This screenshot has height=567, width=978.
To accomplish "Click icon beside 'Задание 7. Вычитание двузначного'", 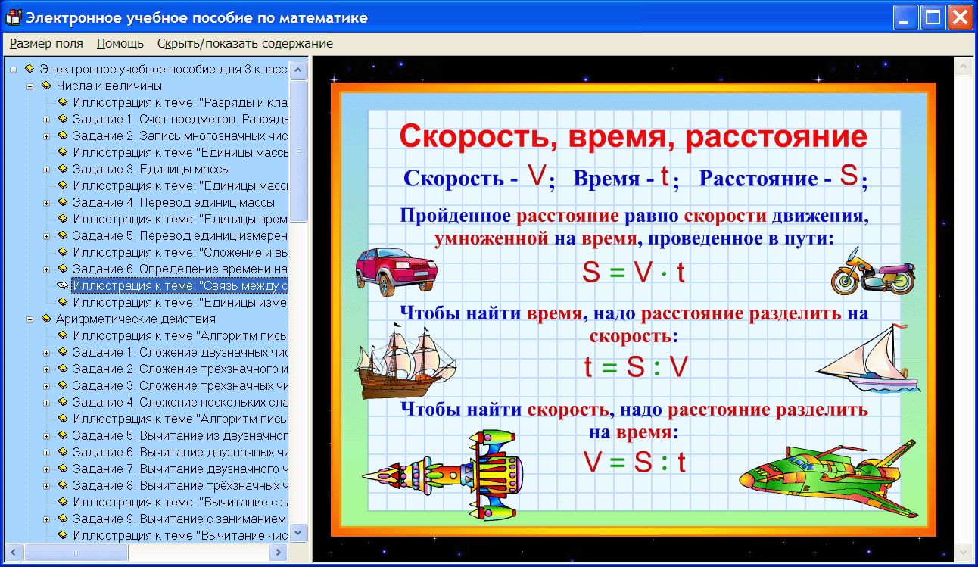I will (x=63, y=469).
